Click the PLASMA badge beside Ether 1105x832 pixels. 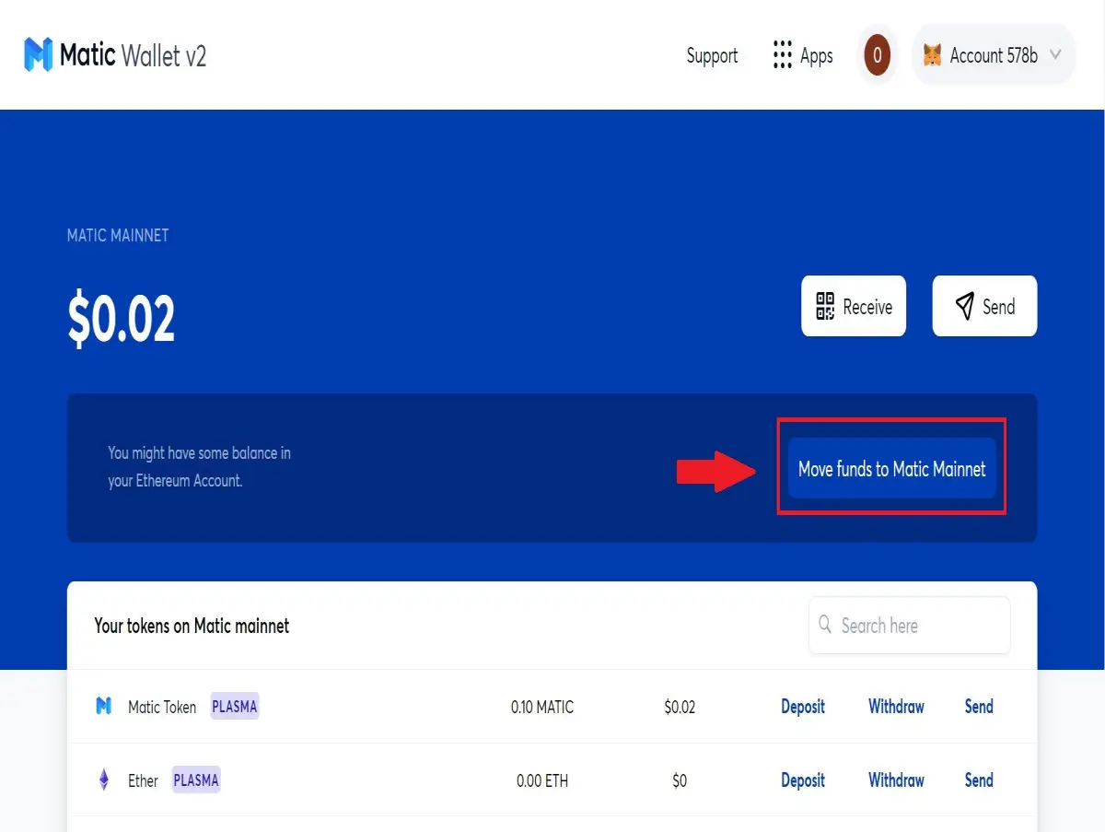pyautogui.click(x=196, y=780)
